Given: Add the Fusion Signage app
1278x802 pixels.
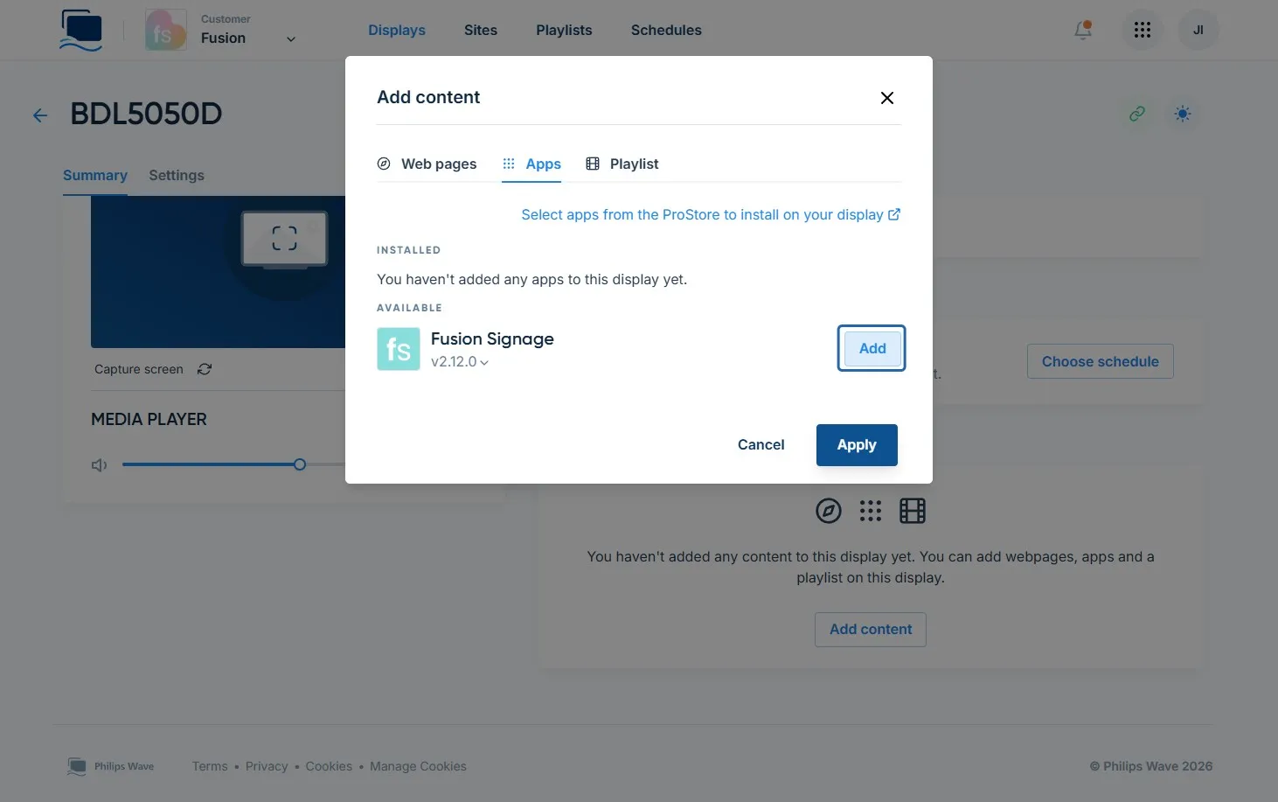Looking at the screenshot, I should pos(872,348).
